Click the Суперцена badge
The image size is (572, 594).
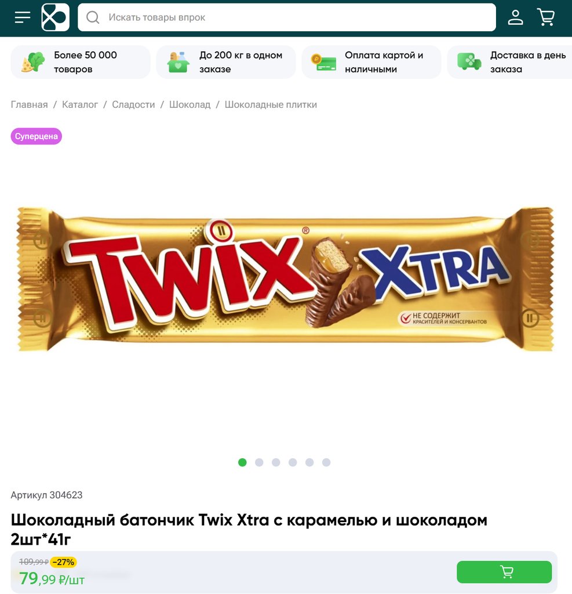pyautogui.click(x=37, y=136)
